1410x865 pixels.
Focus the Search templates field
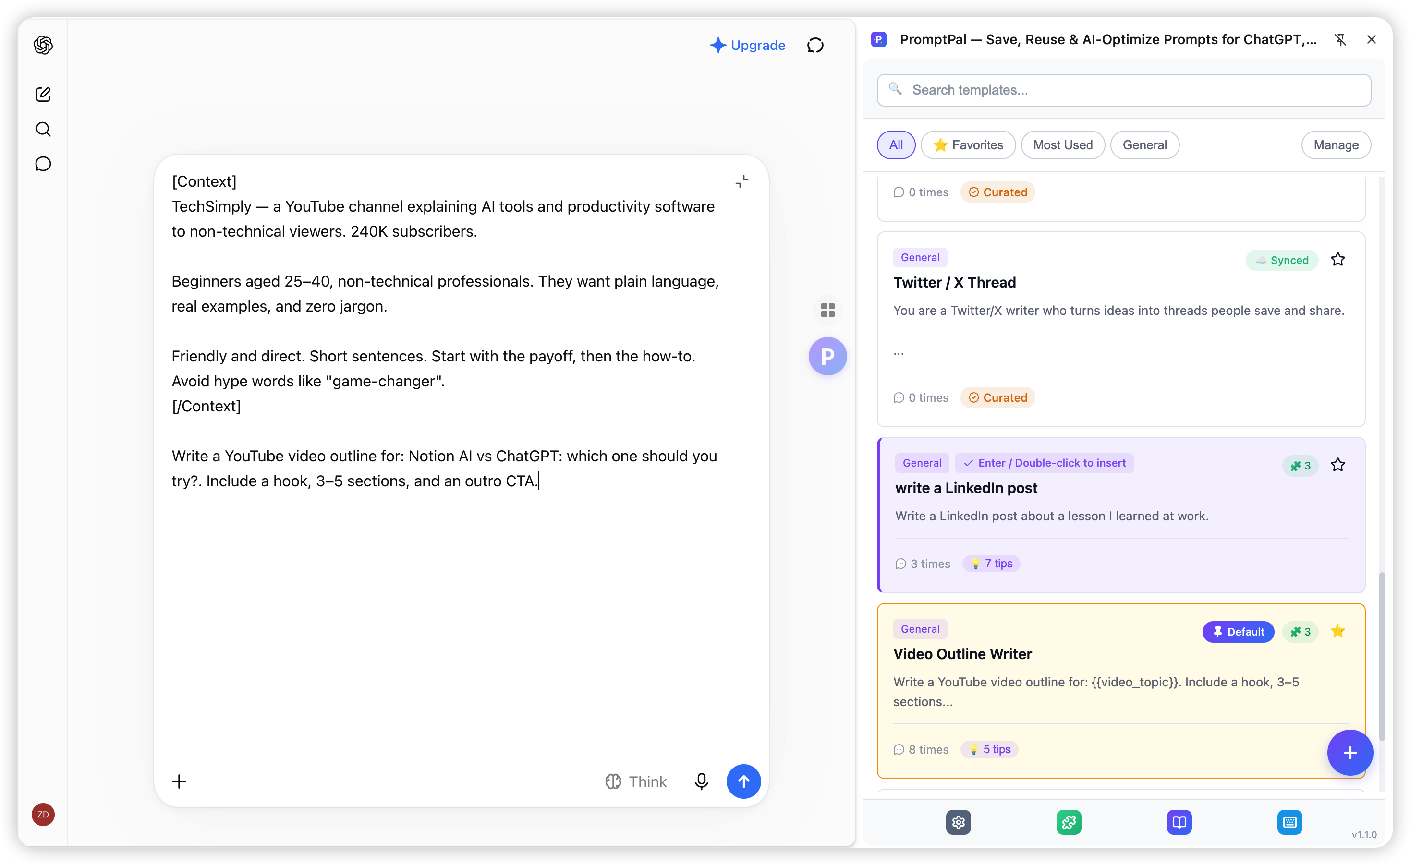tap(1123, 90)
